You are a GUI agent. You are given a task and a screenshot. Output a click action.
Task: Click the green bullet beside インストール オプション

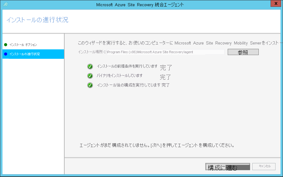pyautogui.click(x=6, y=45)
